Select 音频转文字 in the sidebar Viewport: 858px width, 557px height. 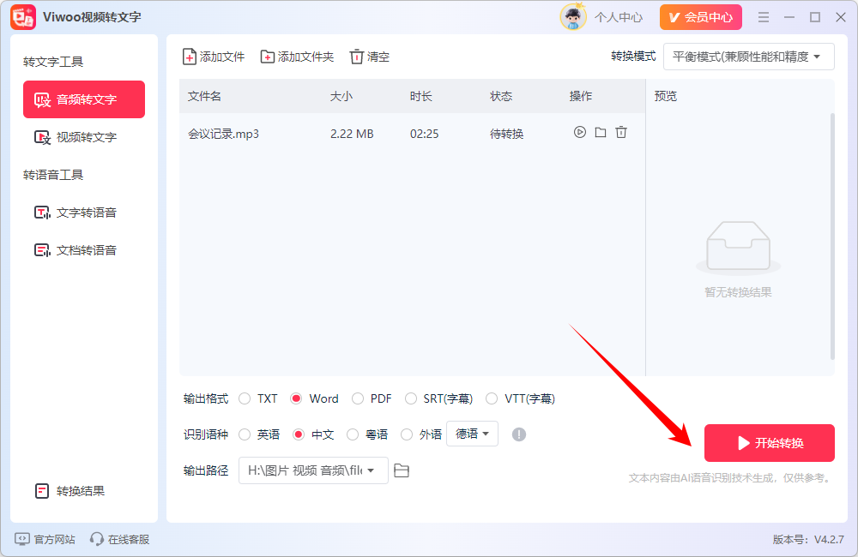point(84,99)
